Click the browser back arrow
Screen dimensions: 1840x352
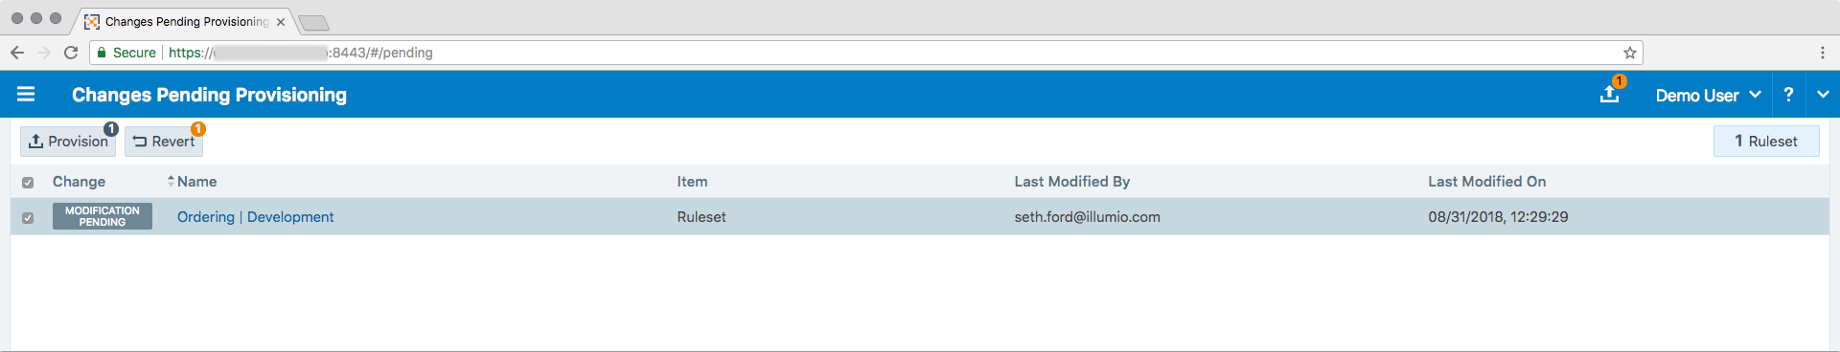(17, 53)
